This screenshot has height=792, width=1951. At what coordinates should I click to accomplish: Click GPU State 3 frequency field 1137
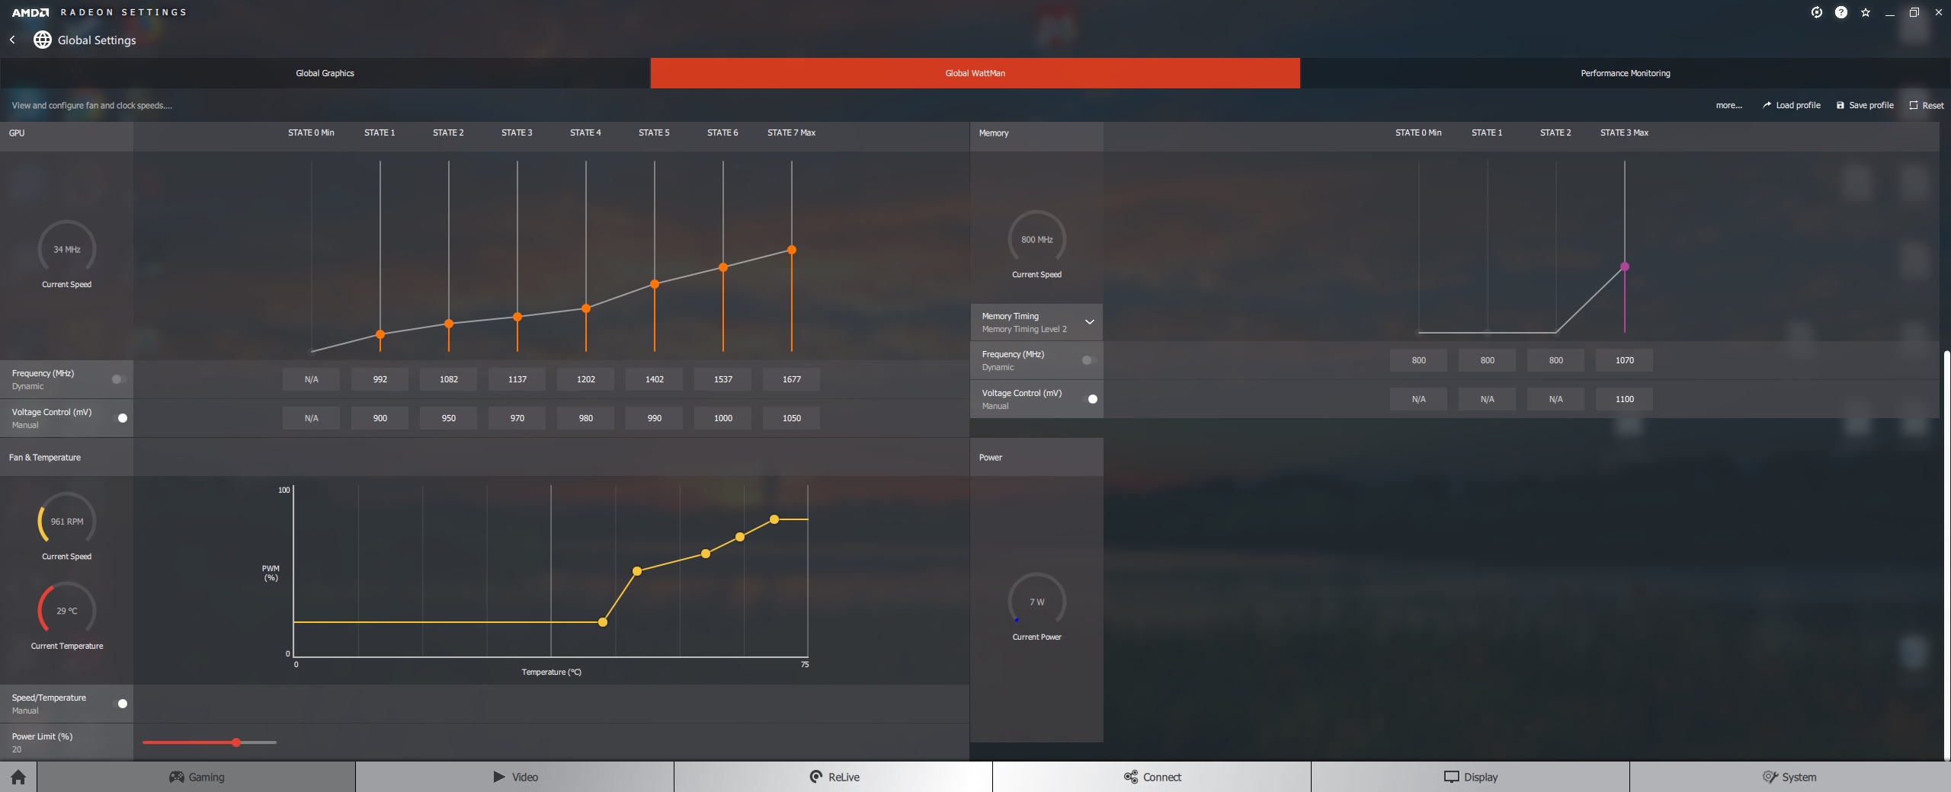pyautogui.click(x=517, y=379)
